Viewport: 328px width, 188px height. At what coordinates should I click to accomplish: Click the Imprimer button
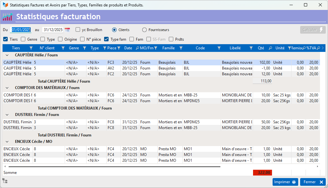tap(285, 182)
